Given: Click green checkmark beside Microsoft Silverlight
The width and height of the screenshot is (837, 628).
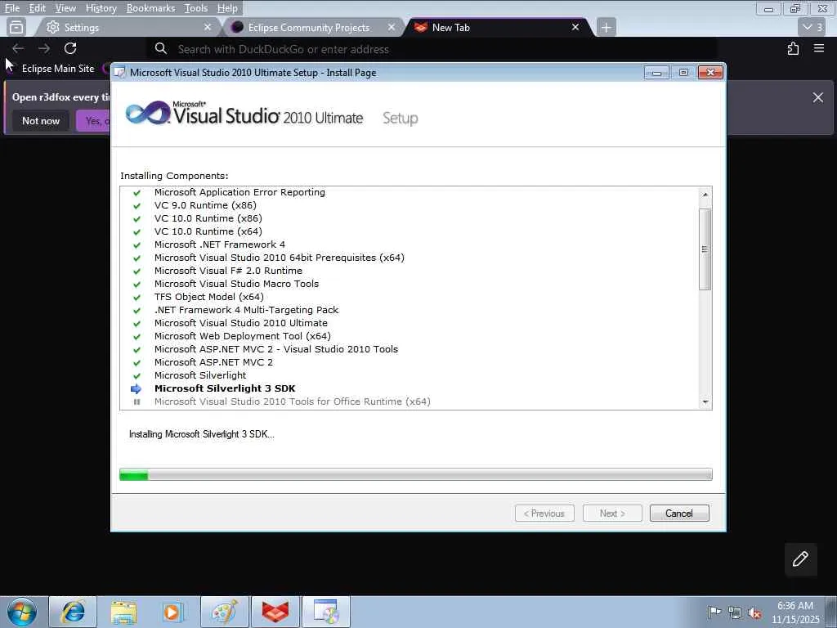Looking at the screenshot, I should (x=137, y=375).
